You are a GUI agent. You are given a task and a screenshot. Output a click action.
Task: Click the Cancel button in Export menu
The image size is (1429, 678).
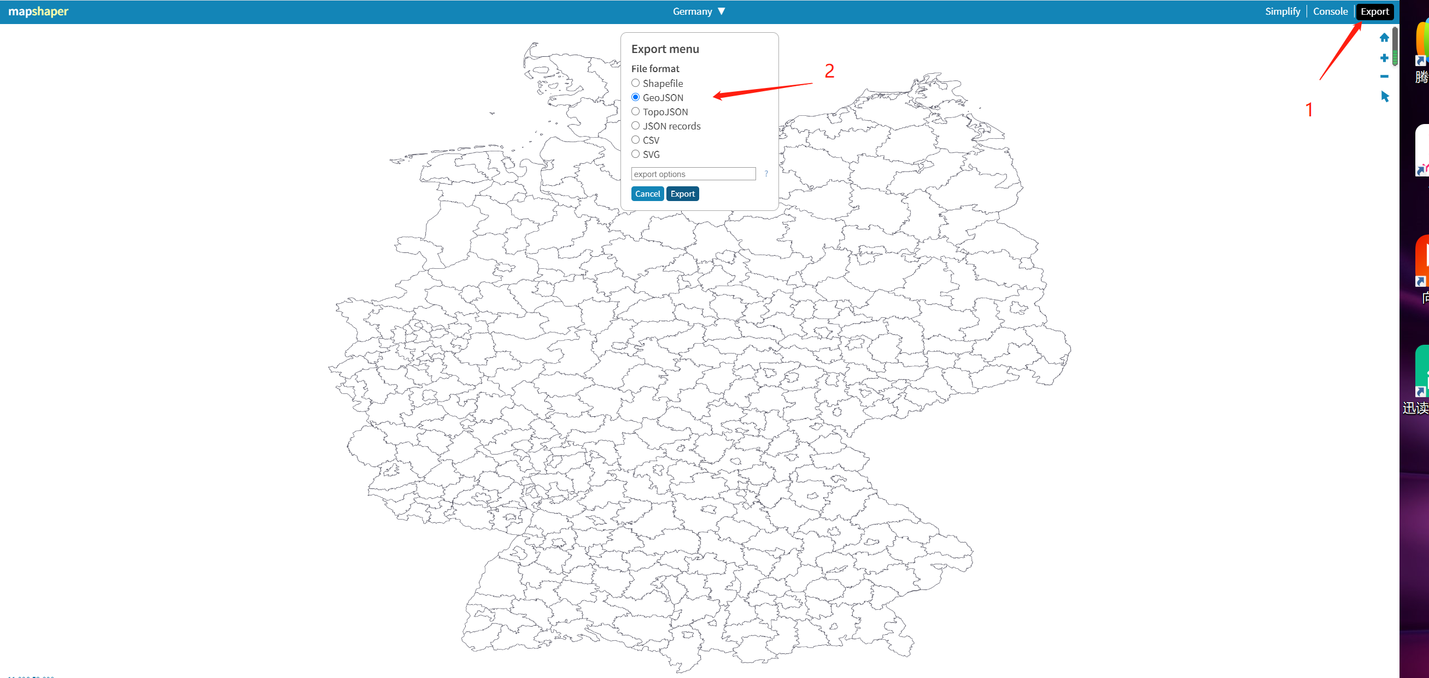[x=647, y=193]
